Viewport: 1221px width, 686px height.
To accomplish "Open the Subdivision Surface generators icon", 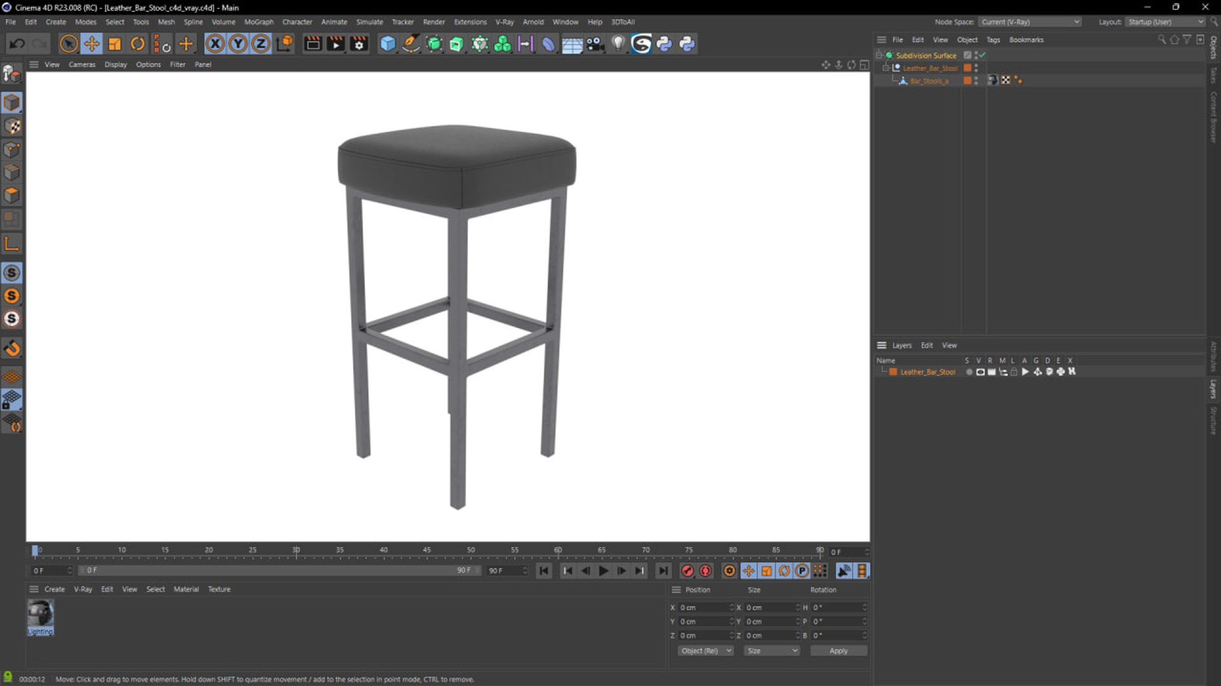I will tap(434, 44).
